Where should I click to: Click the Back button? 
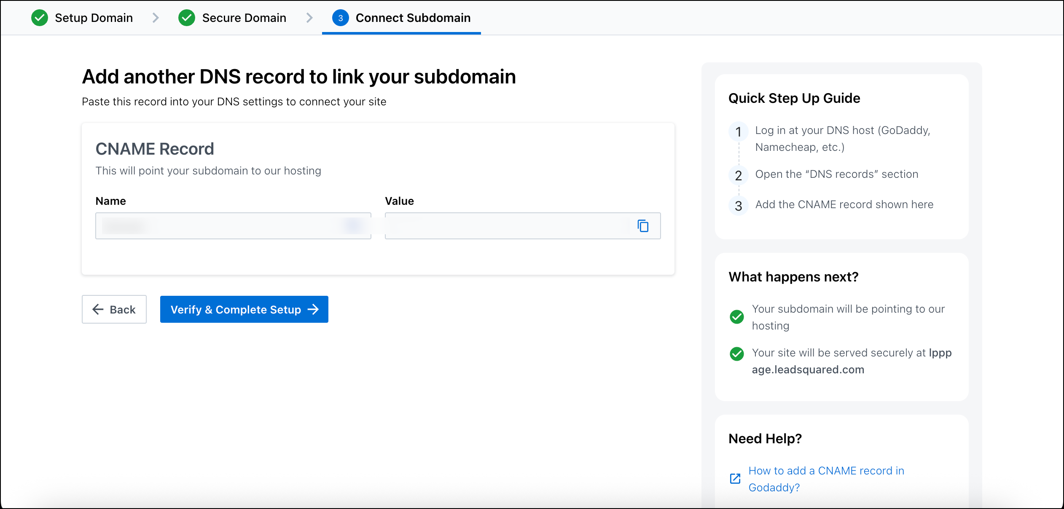coord(114,309)
